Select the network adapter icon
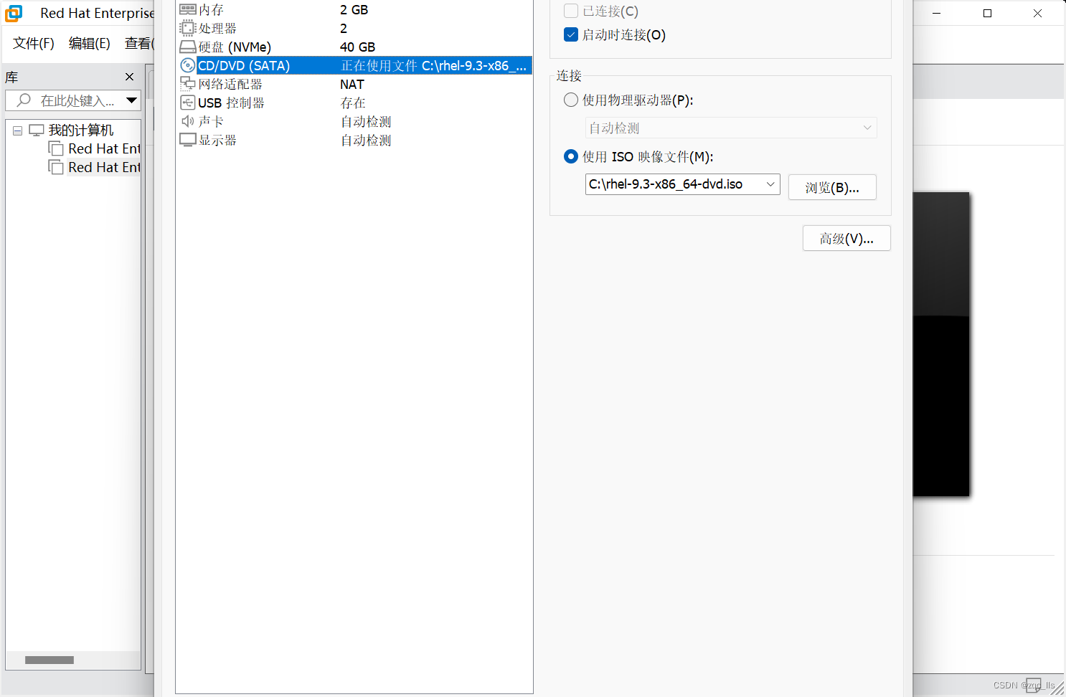The height and width of the screenshot is (697, 1066). tap(188, 84)
